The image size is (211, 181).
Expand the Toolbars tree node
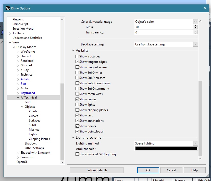pos(10,33)
